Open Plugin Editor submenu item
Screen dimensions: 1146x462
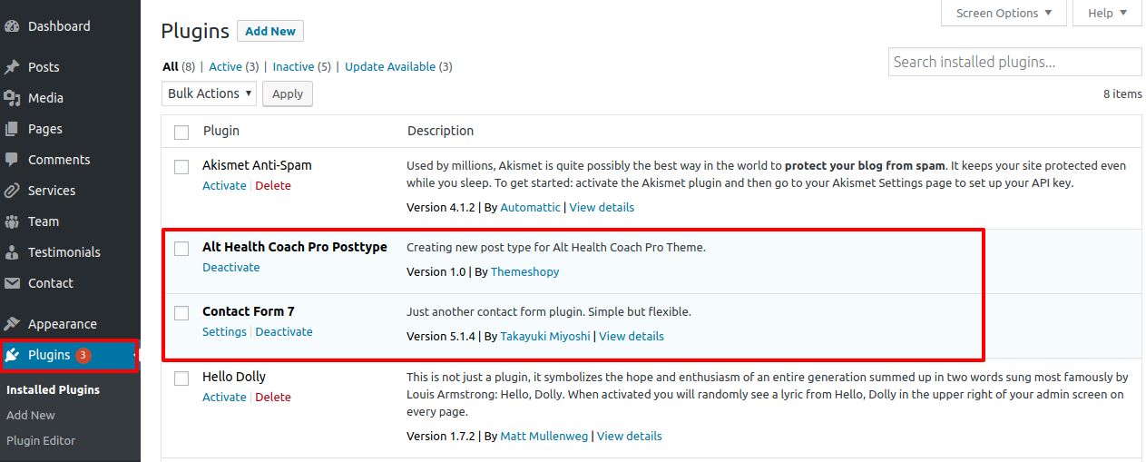pyautogui.click(x=41, y=440)
